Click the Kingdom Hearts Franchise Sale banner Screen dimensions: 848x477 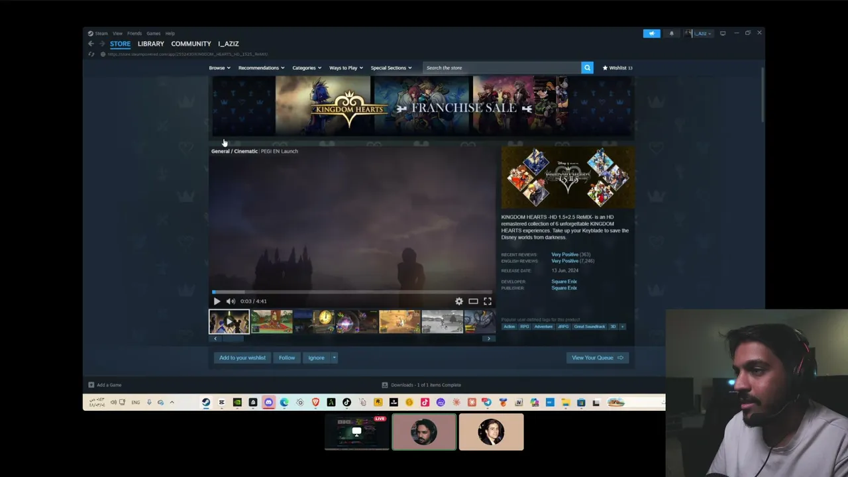click(x=421, y=106)
